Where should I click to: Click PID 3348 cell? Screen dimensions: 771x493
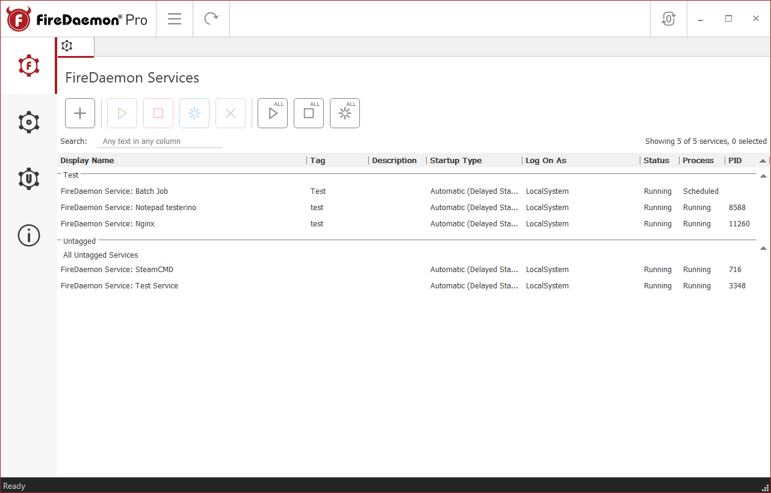point(737,286)
